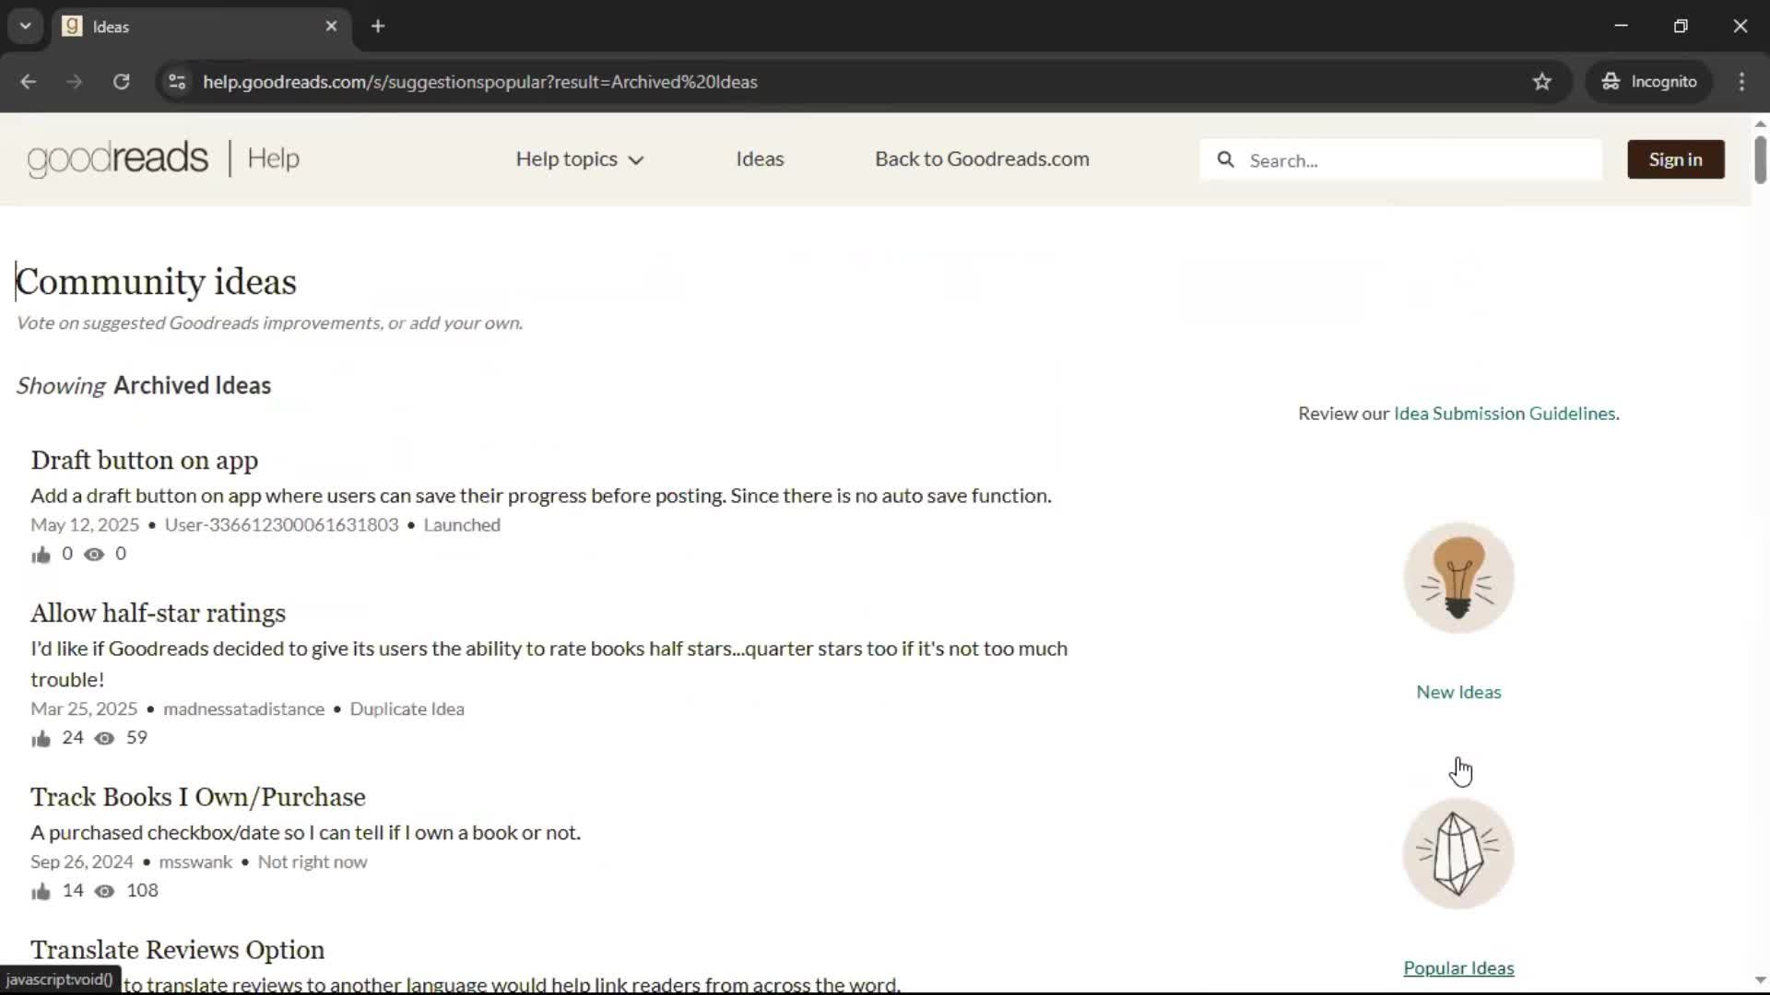Open the New Ideas link
The width and height of the screenshot is (1770, 995).
point(1458,692)
